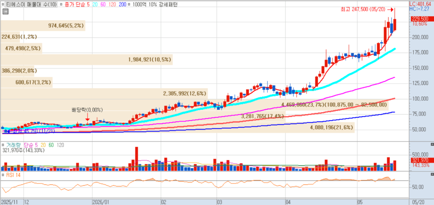Screen dimensions: 434x205
Task: Select the 120 moving average label in price legend
Action: click(x=112, y=4)
